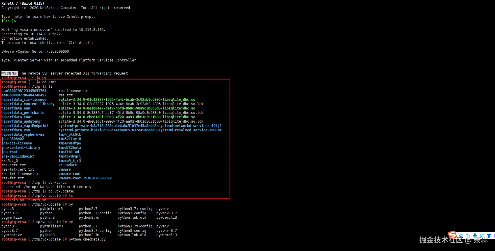Click the 'Connecting to 10.114.8.106:22...' line

tap(34, 34)
